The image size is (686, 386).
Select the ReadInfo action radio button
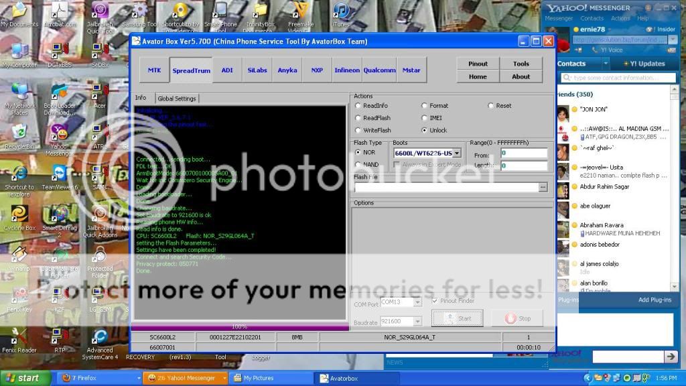(358, 106)
